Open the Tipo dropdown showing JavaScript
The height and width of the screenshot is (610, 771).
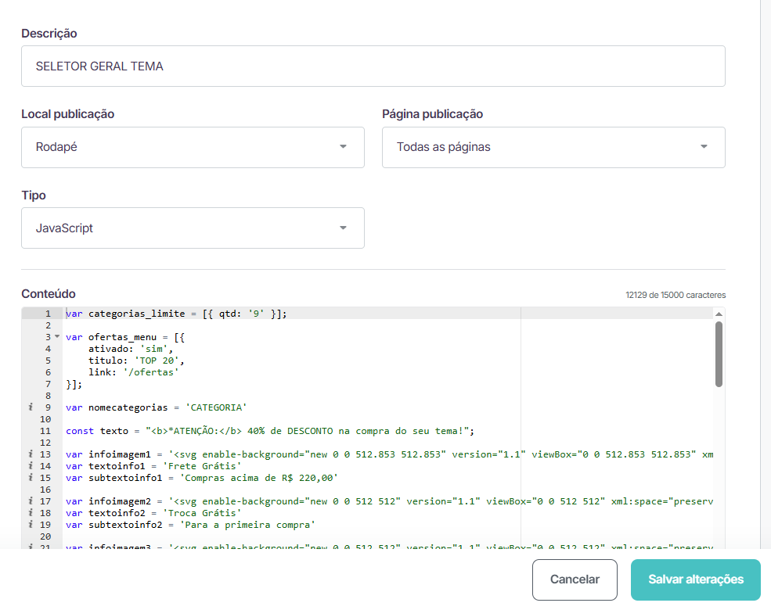[193, 228]
